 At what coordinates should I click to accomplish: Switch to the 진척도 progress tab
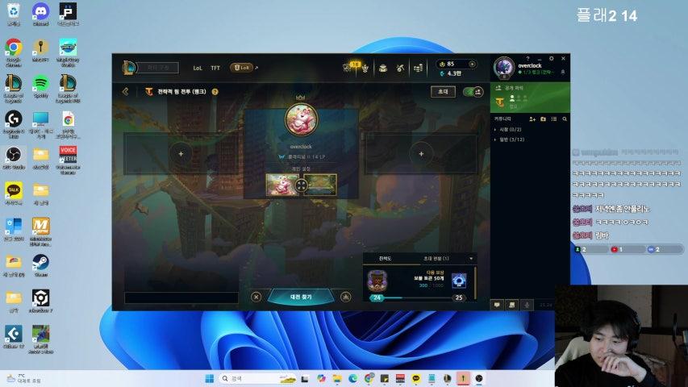(x=385, y=259)
